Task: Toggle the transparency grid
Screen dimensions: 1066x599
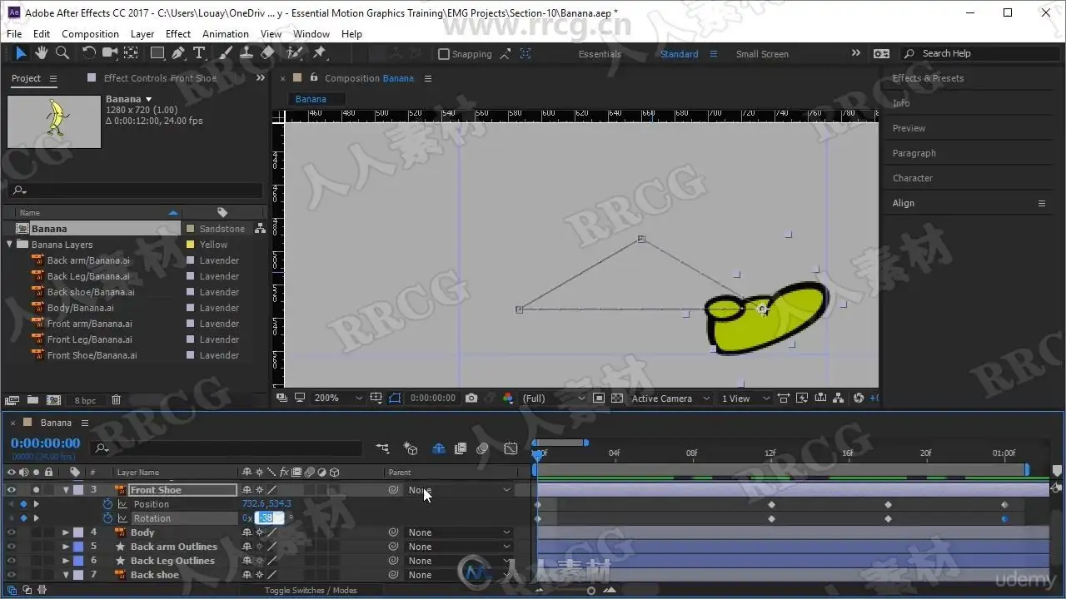Action: [x=617, y=399]
